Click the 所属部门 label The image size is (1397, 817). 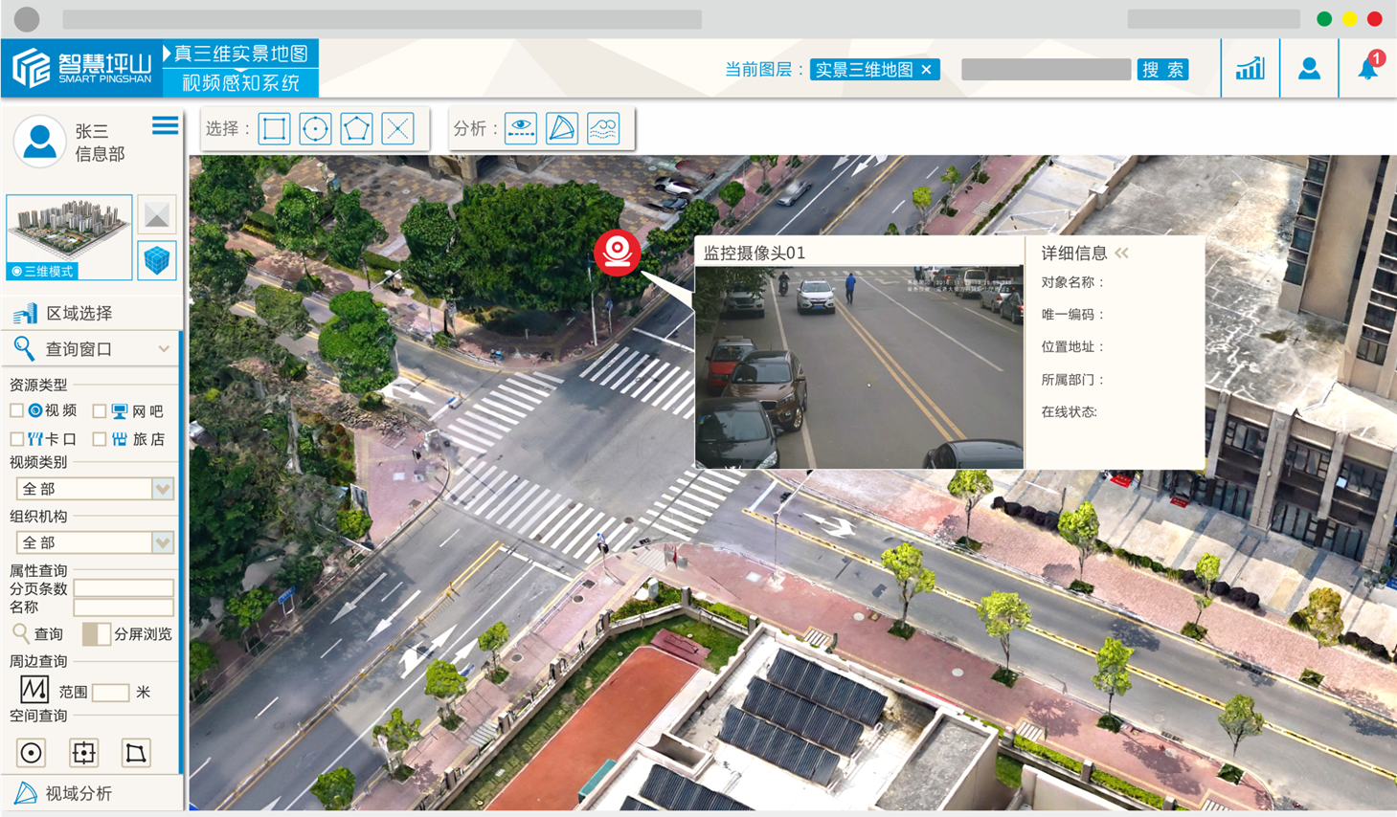[1073, 380]
